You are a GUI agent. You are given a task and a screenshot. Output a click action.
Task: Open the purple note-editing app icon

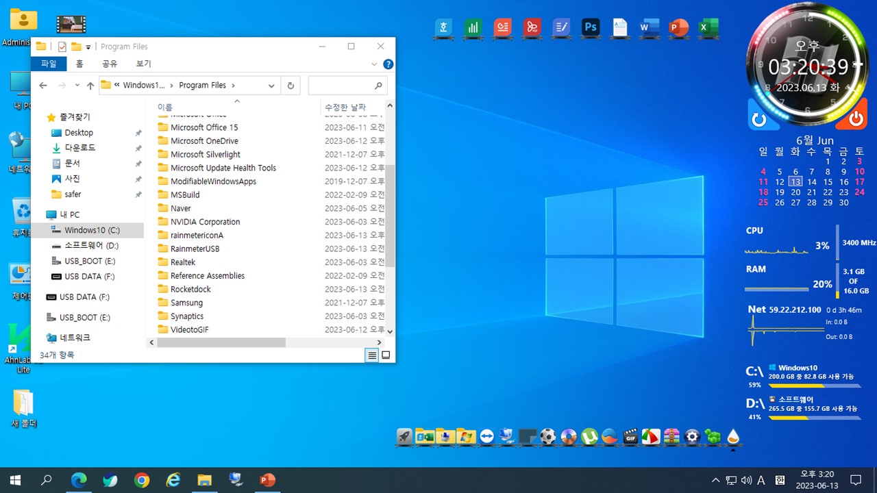tap(561, 27)
